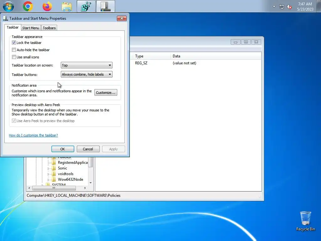This screenshot has height=241, width=321.
Task: Select RegisteredApplications key in Registry Editor
Action: tap(73, 163)
